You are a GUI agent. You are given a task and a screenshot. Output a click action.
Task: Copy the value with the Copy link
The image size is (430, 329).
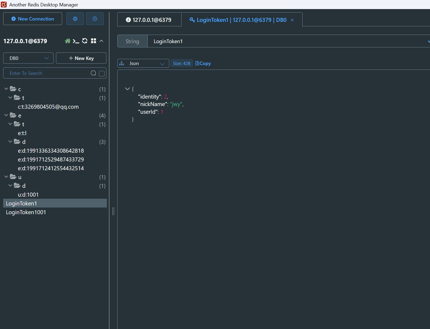(x=203, y=63)
